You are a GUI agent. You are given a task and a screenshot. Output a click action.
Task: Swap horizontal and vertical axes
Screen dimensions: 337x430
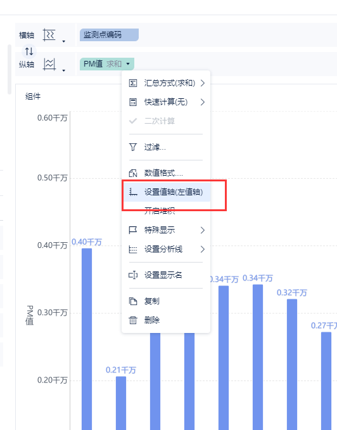tap(29, 51)
